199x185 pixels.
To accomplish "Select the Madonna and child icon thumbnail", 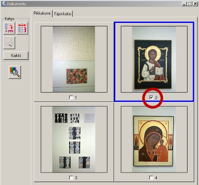I will [x=154, y=140].
